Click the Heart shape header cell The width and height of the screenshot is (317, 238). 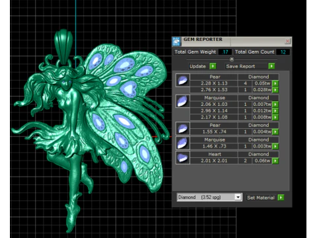[x=214, y=154]
